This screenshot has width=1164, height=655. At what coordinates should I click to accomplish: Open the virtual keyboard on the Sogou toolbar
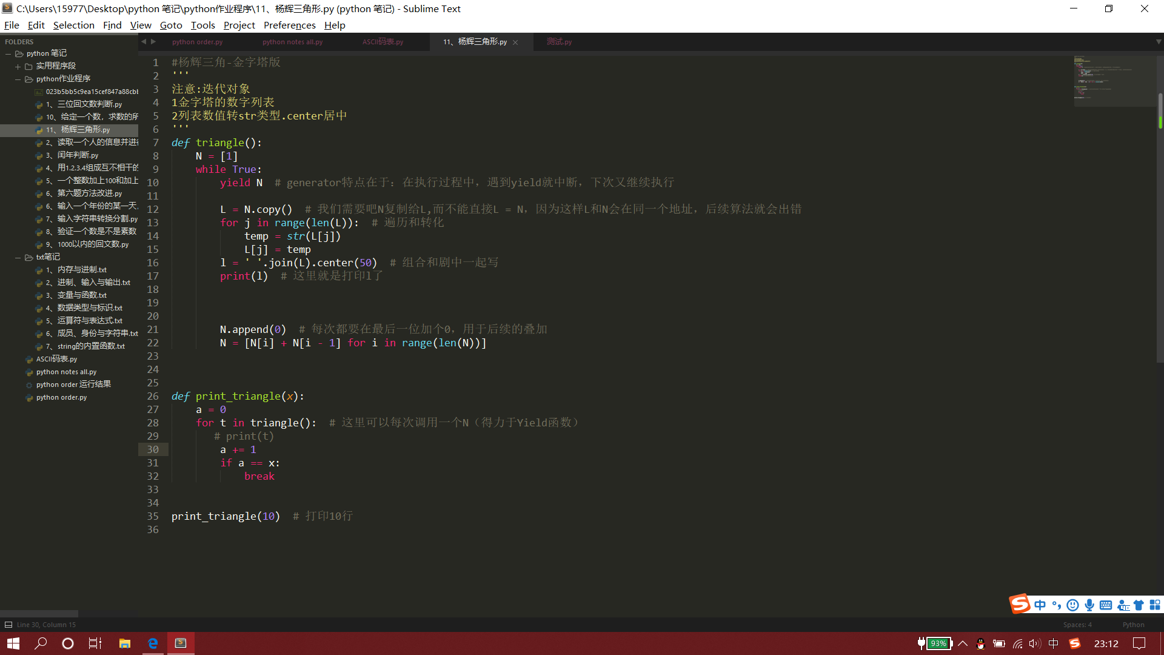[1105, 605]
